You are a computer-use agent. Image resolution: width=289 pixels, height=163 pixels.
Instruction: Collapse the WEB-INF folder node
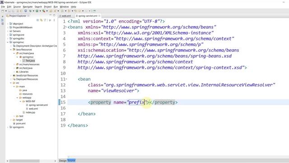(20, 101)
